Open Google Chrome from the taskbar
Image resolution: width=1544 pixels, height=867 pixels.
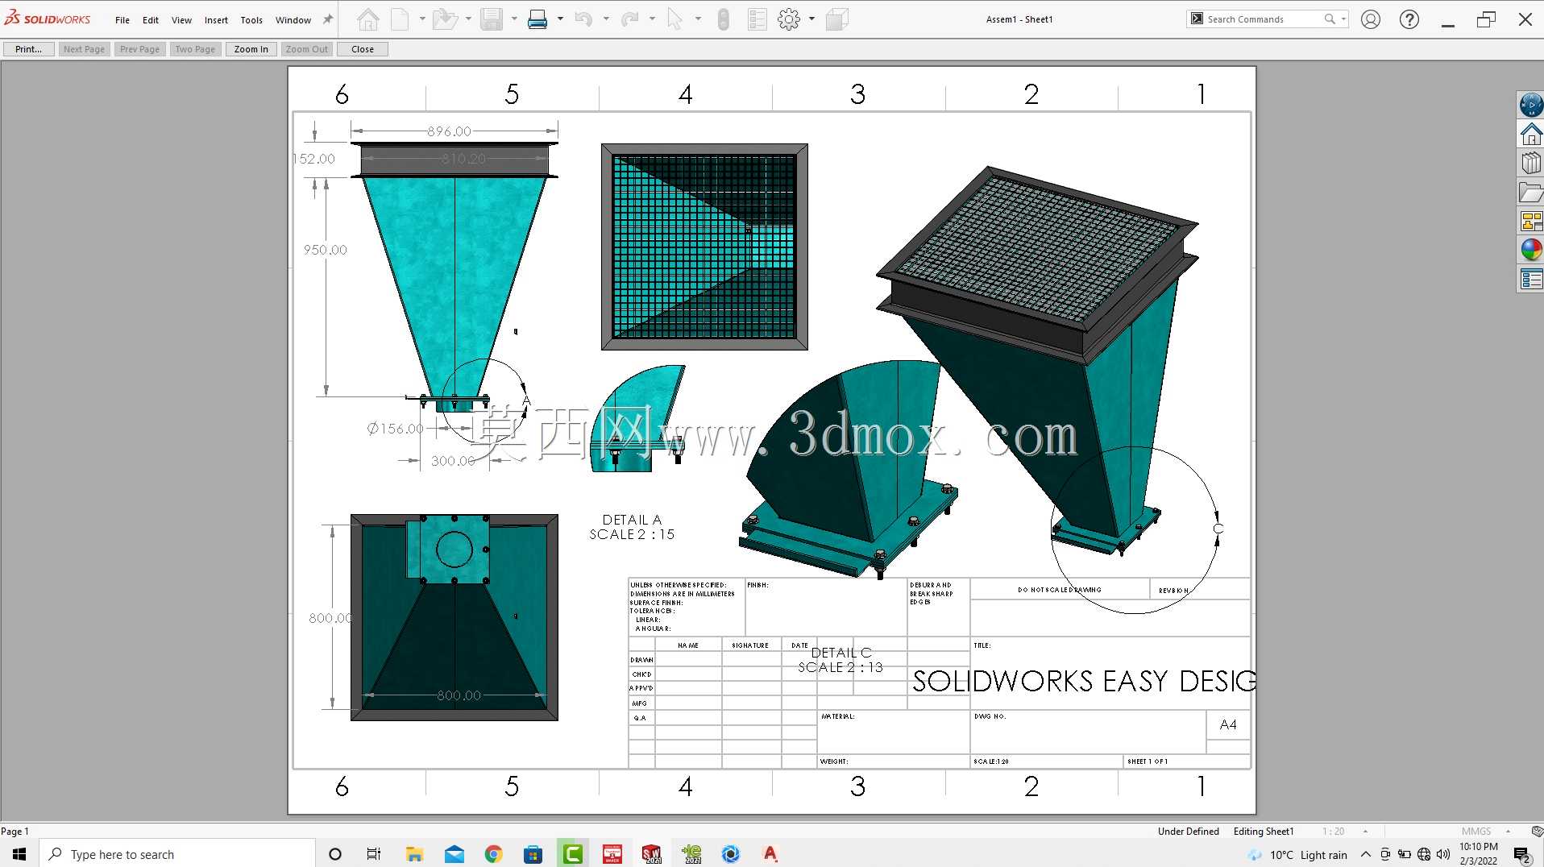pos(493,854)
